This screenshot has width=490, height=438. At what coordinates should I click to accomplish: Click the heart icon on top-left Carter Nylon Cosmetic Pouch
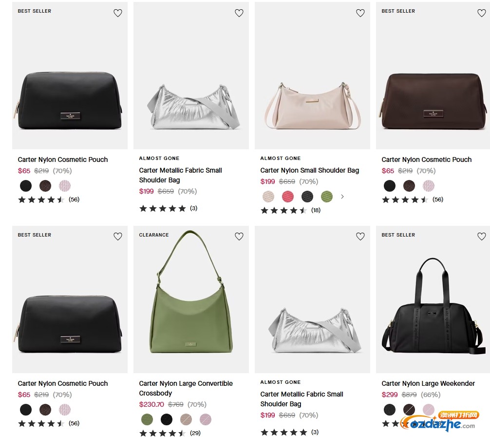118,13
